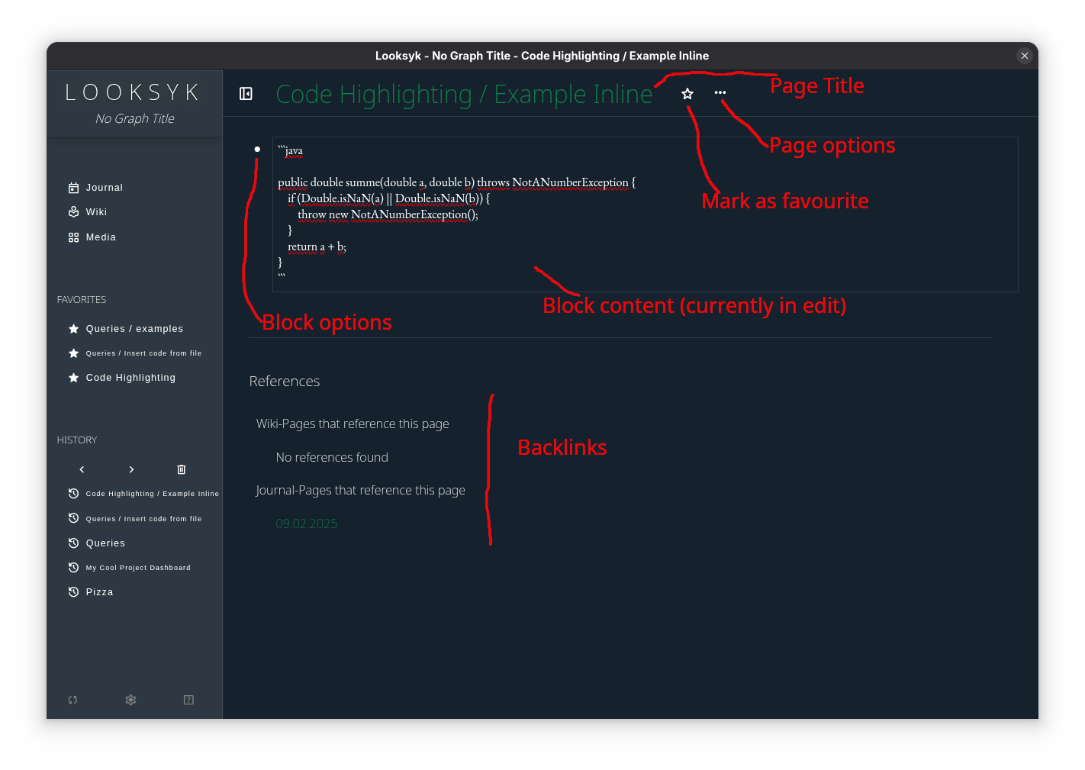The height and width of the screenshot is (770, 1085).
Task: Go back in history
Action: [x=82, y=469]
